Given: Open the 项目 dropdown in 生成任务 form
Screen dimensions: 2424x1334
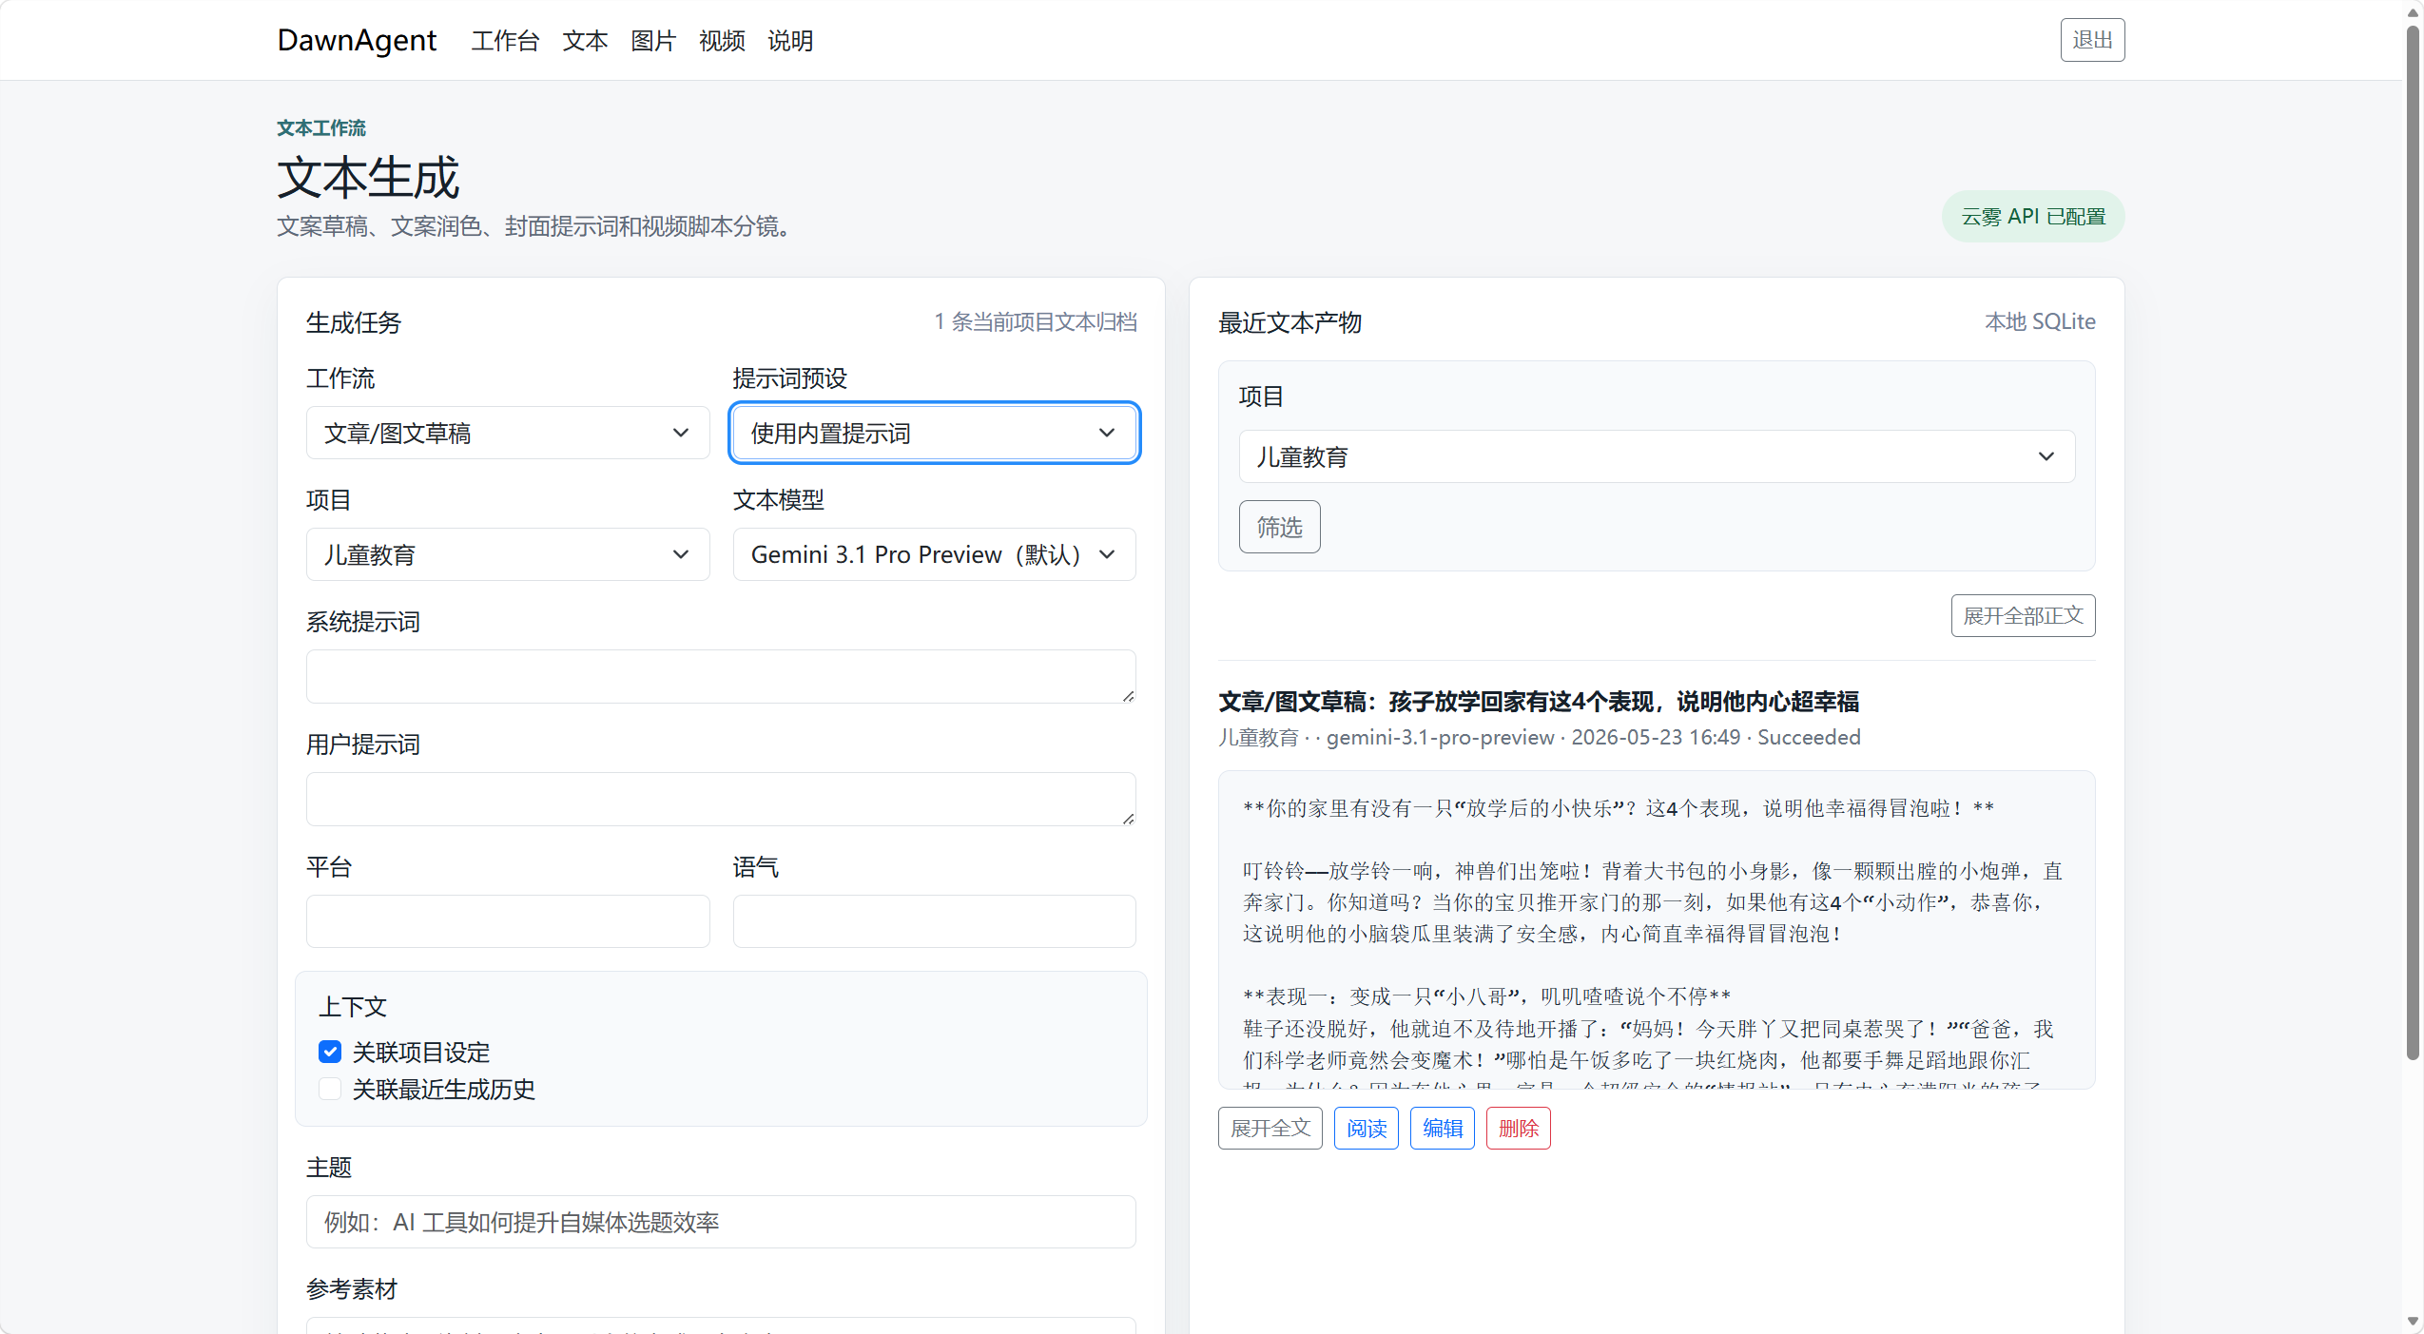Looking at the screenshot, I should click(508, 554).
